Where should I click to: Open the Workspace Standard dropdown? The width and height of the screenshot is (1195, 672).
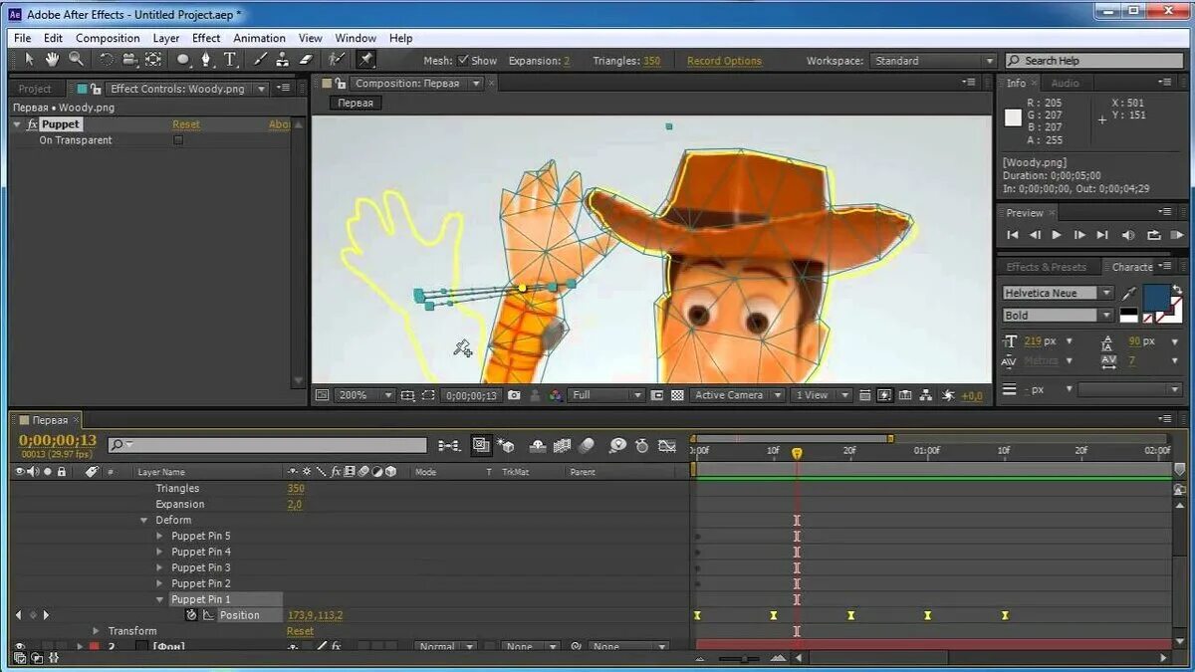932,61
